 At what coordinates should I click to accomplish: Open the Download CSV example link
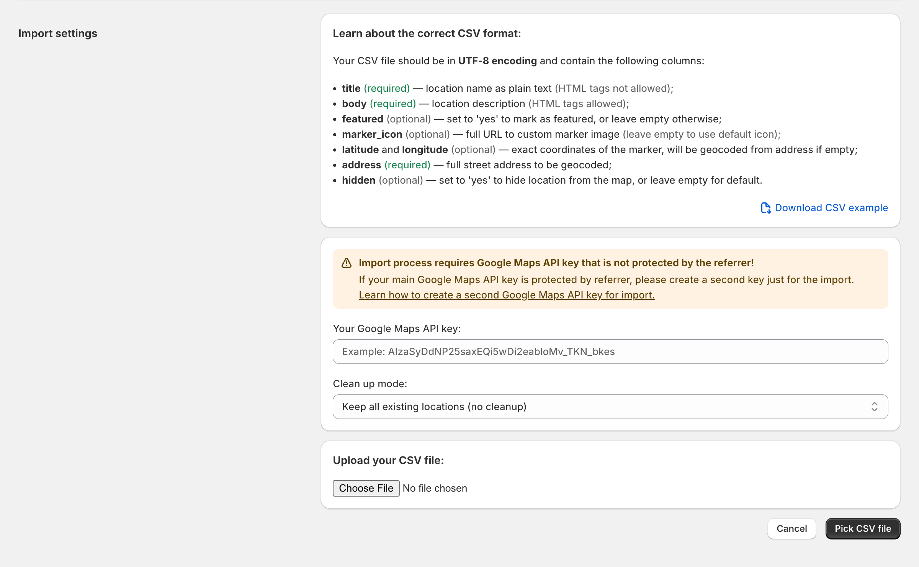pos(831,208)
